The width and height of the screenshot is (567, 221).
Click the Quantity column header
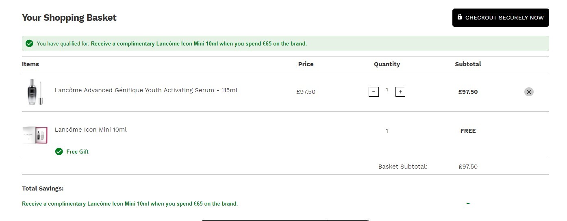point(387,64)
